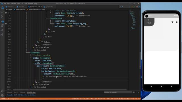Click the green Restart debug icon

pos(135,7)
